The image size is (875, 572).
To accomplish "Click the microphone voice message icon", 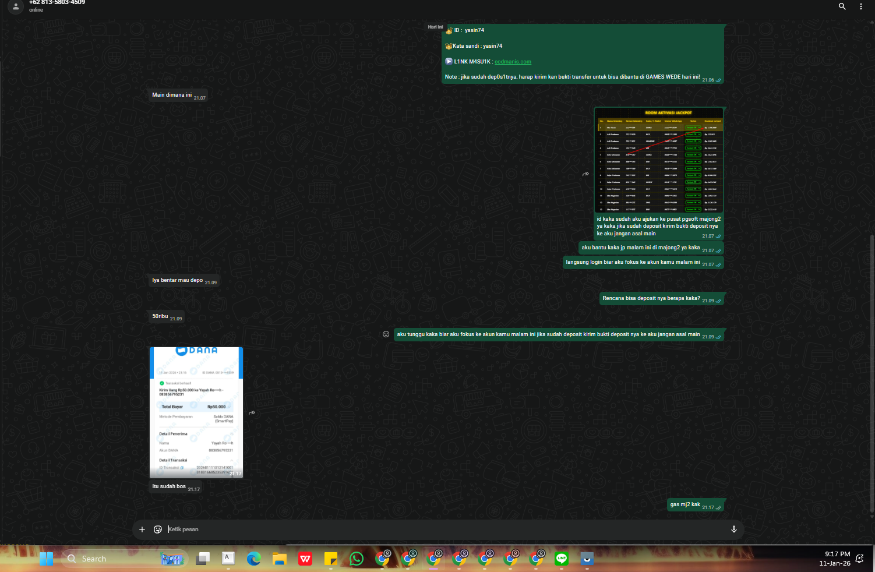I will click(734, 529).
